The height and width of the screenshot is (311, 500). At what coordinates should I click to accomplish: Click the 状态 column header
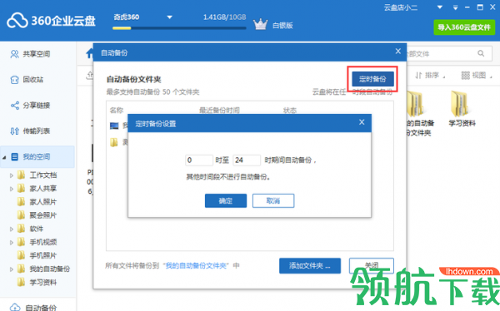(290, 111)
